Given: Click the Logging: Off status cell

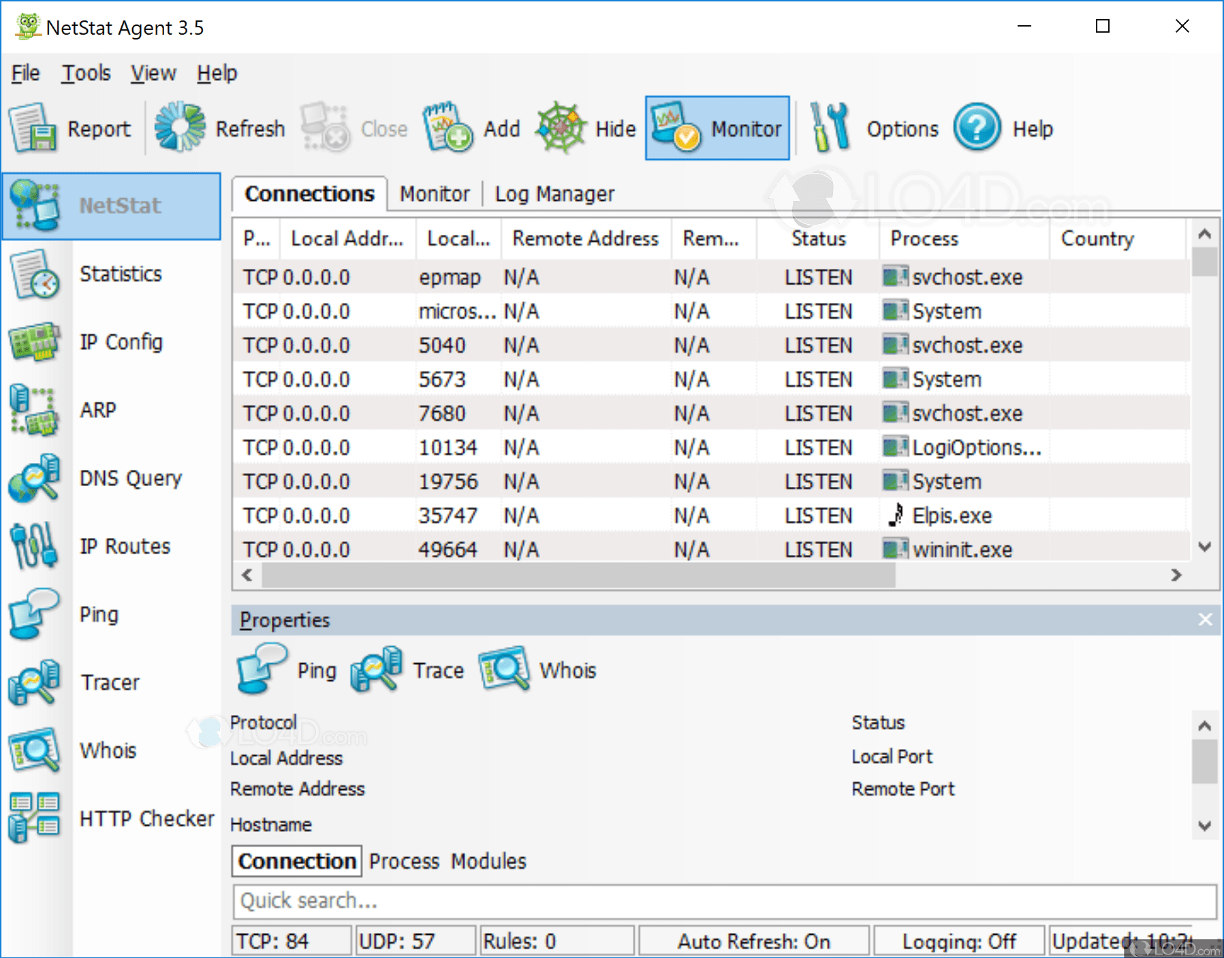Looking at the screenshot, I should pos(959,942).
